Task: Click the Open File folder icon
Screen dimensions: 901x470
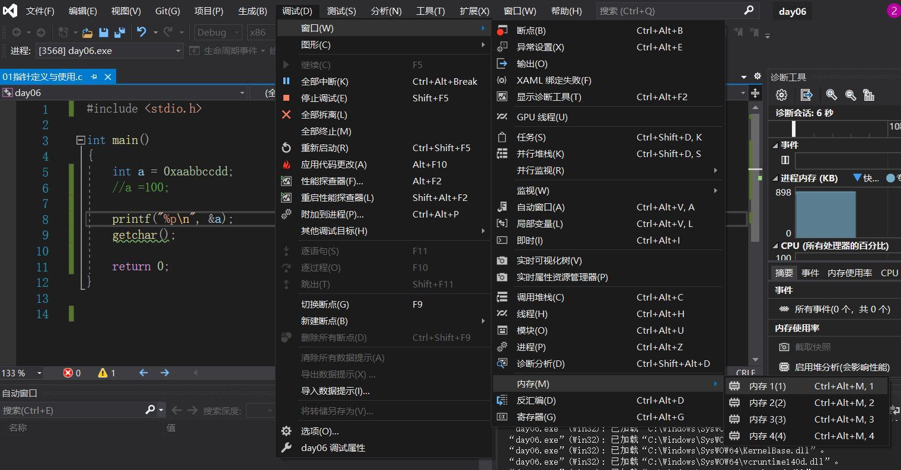Action: [x=87, y=33]
